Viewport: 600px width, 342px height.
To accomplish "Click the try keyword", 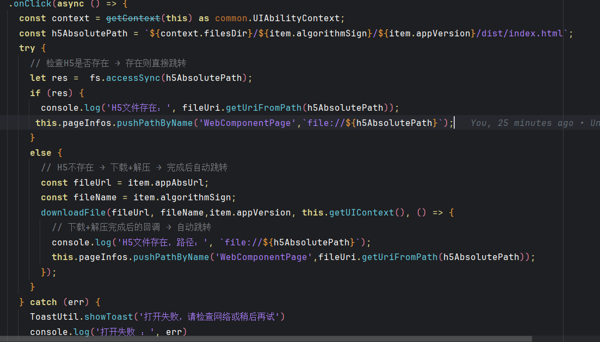I will tap(27, 48).
